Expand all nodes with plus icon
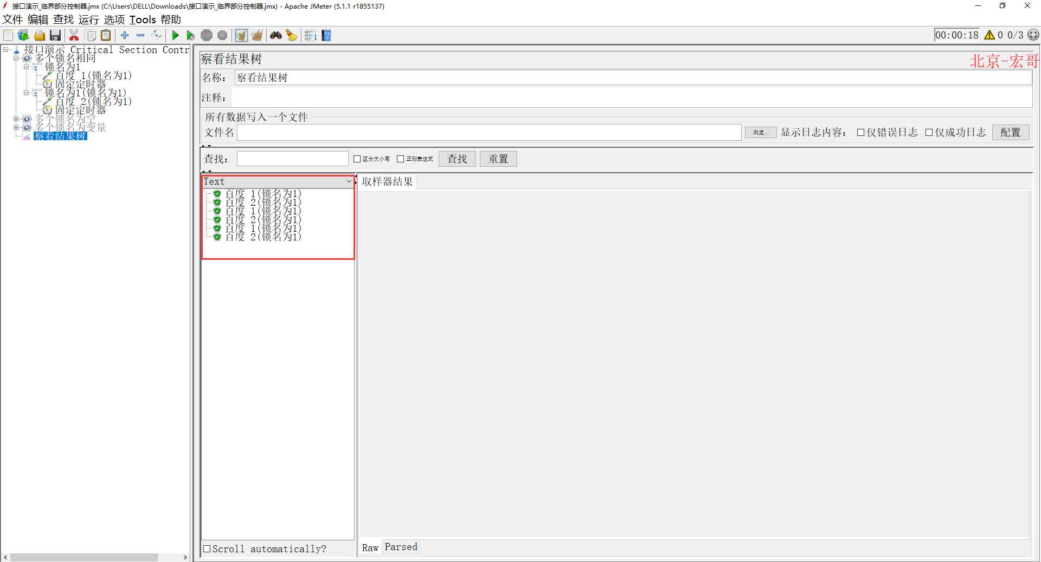Image resolution: width=1041 pixels, height=562 pixels. click(x=125, y=35)
